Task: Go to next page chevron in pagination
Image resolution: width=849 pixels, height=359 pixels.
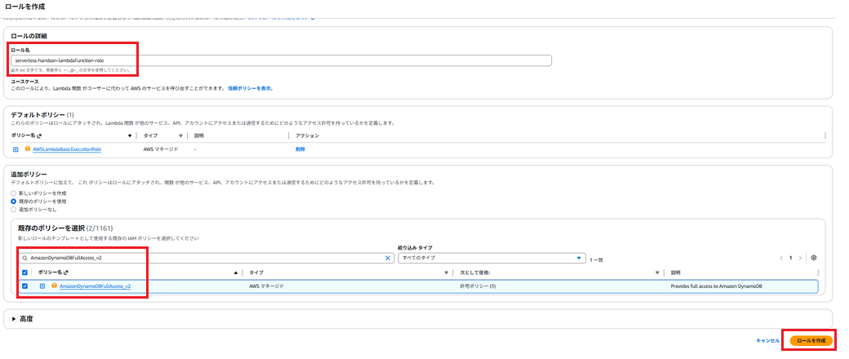Action: 800,259
